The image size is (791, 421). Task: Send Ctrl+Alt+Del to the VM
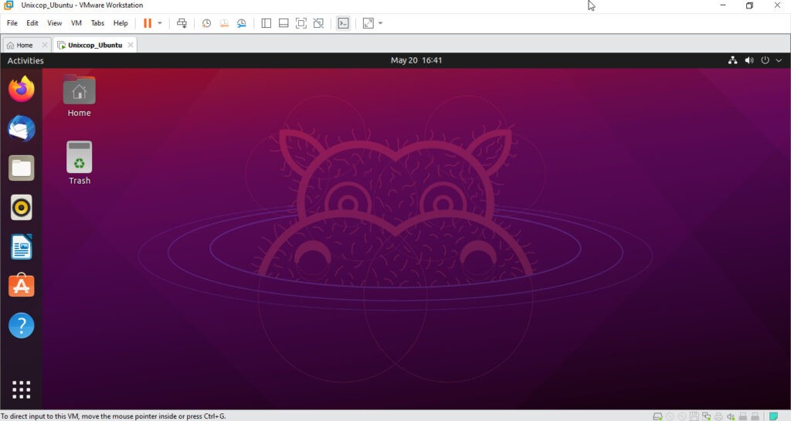pyautogui.click(x=182, y=23)
